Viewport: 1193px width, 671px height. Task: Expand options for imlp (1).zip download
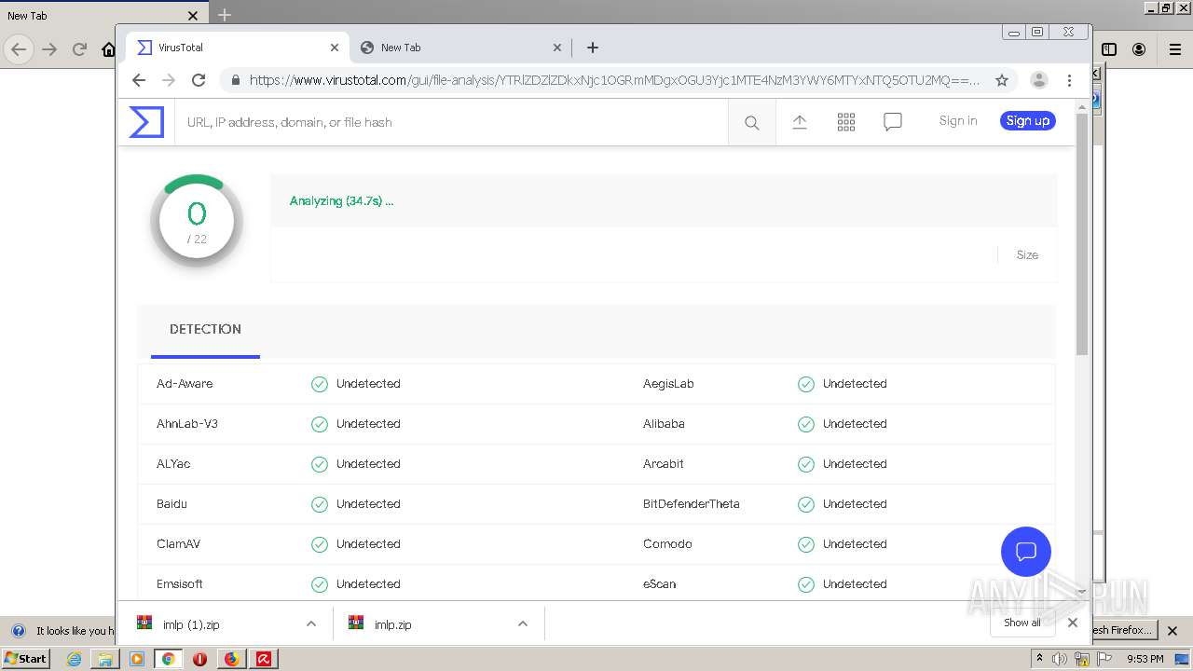pos(311,624)
